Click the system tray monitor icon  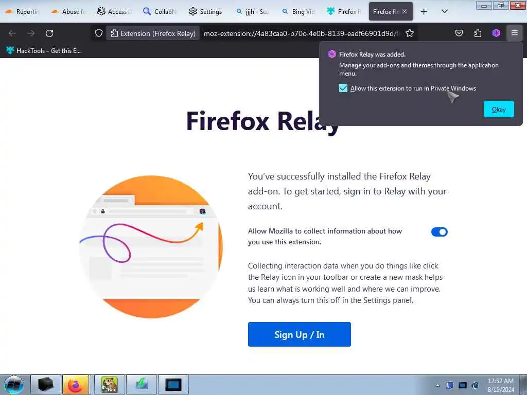(x=463, y=385)
